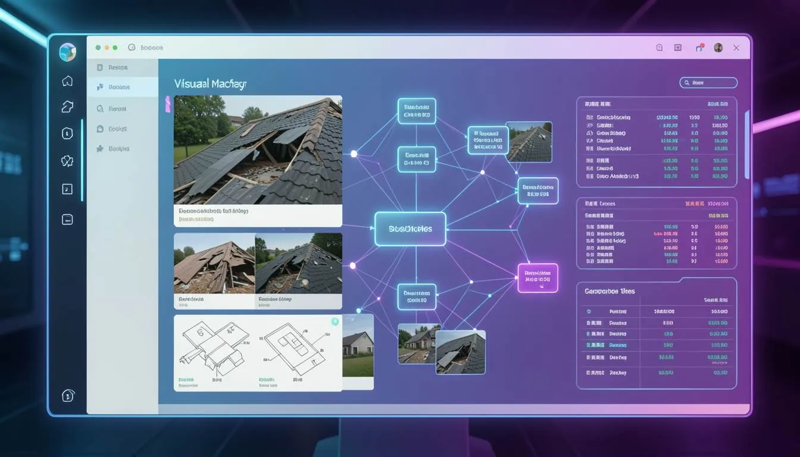
Task: Click the image icon in the top toolbar
Action: point(678,47)
